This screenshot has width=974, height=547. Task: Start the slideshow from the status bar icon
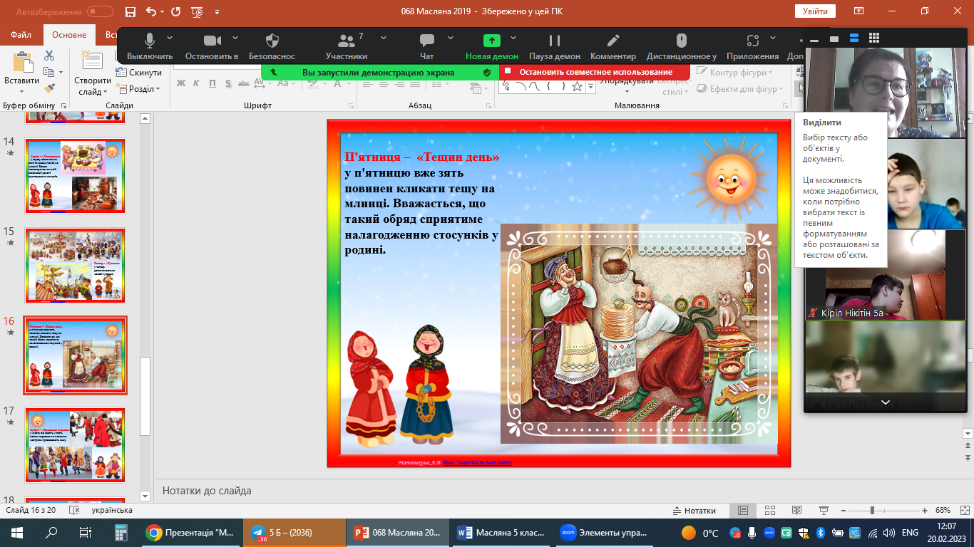[822, 511]
